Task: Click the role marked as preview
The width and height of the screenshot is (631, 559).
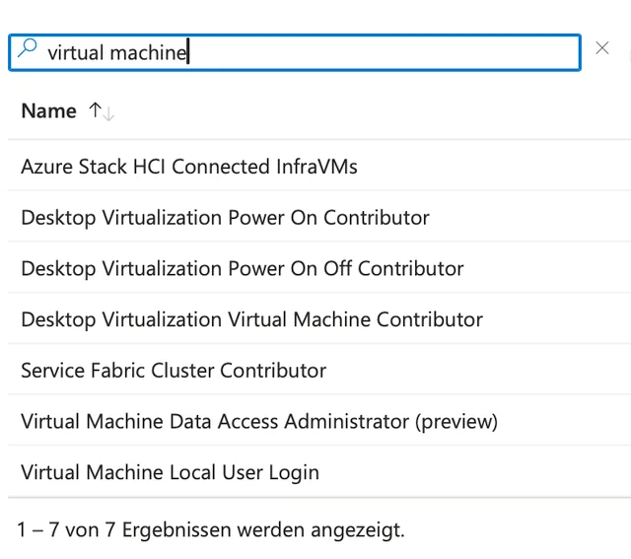Action: tap(259, 422)
